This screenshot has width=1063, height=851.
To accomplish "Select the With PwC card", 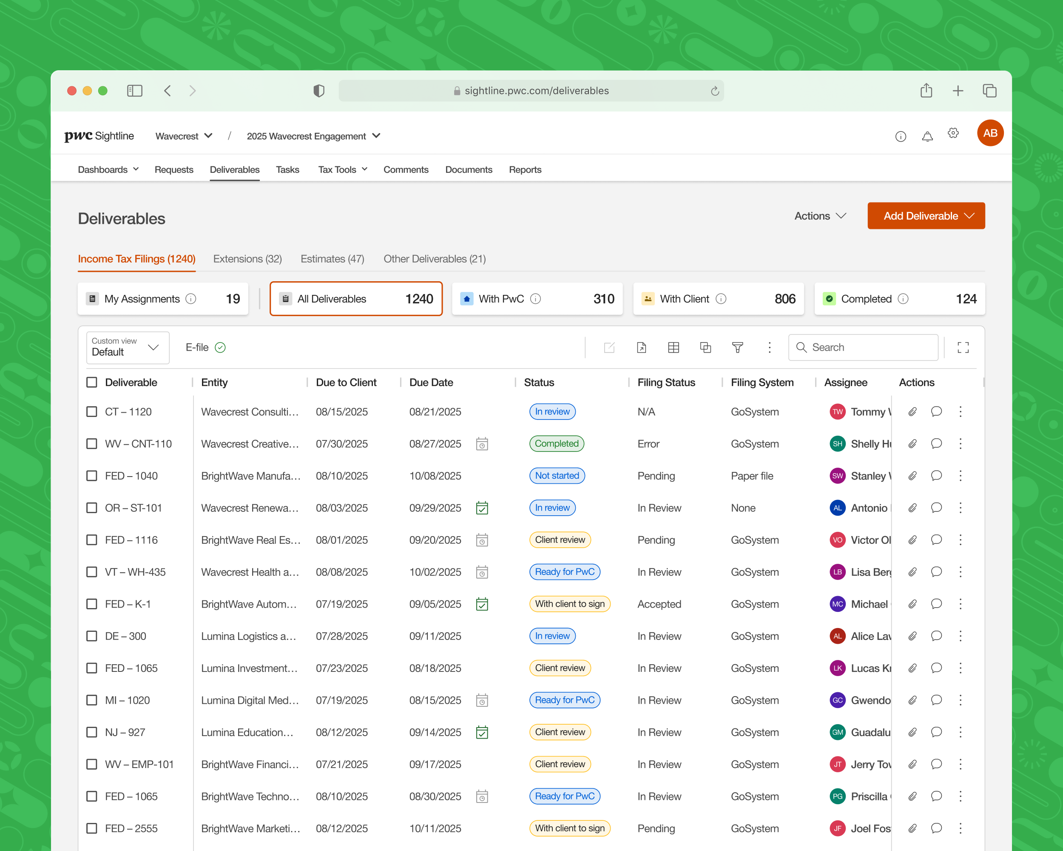I will 537,299.
